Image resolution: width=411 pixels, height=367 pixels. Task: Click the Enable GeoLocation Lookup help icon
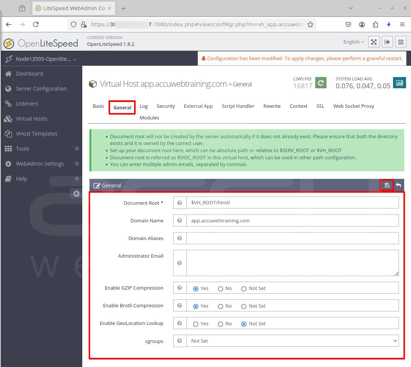(x=180, y=323)
